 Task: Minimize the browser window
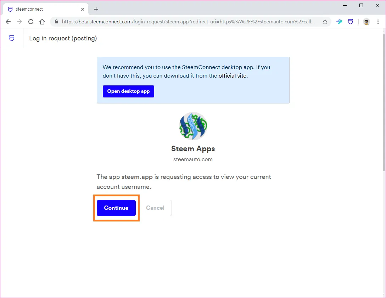[x=345, y=5]
